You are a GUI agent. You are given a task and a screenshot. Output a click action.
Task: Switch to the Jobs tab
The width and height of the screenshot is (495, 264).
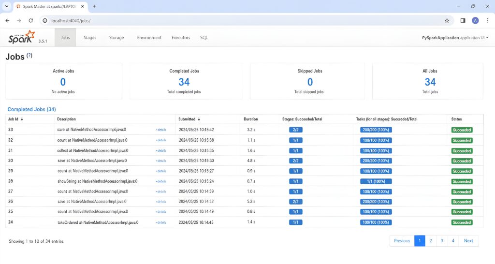(x=65, y=37)
